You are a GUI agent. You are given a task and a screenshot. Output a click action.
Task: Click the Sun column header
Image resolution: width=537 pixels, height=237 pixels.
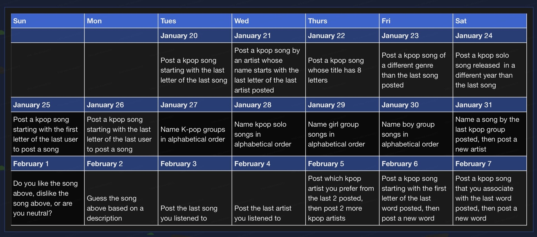[48, 21]
